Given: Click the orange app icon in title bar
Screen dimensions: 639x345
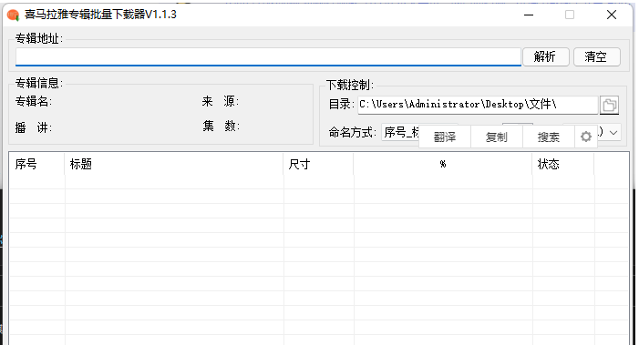Looking at the screenshot, I should (13, 15).
